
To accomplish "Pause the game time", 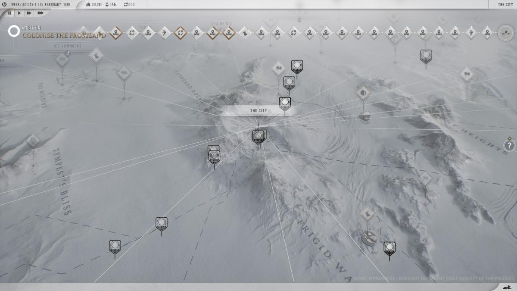I will pyautogui.click(x=9, y=13).
